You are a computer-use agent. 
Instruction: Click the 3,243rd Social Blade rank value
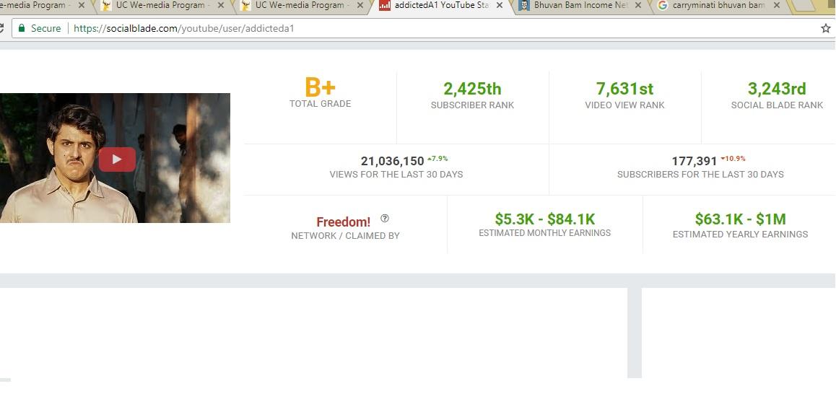coord(777,89)
